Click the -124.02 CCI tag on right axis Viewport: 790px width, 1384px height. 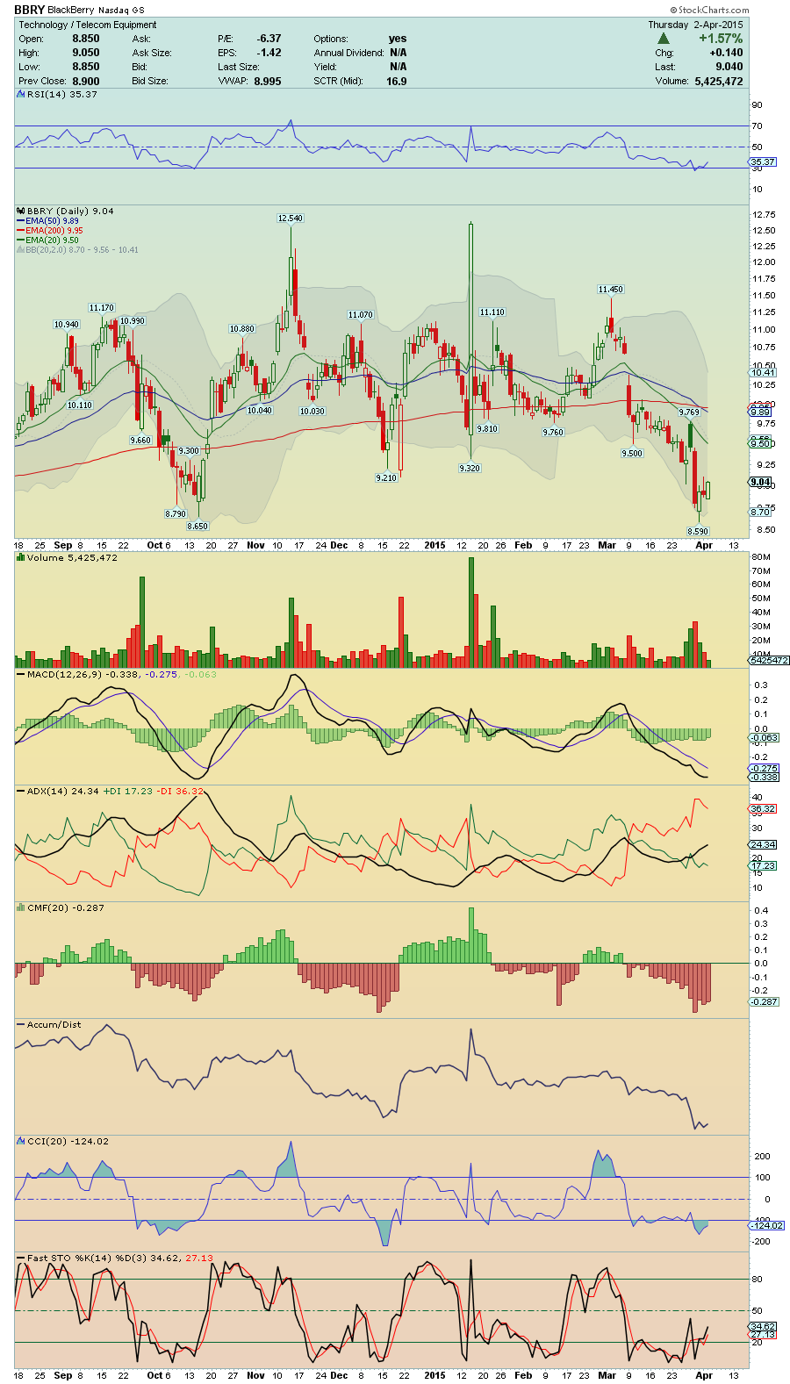pyautogui.click(x=766, y=1225)
